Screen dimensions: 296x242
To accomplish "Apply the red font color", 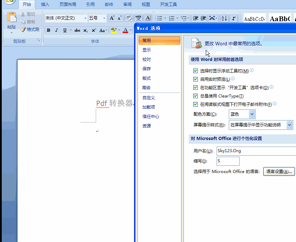I will tap(125, 30).
